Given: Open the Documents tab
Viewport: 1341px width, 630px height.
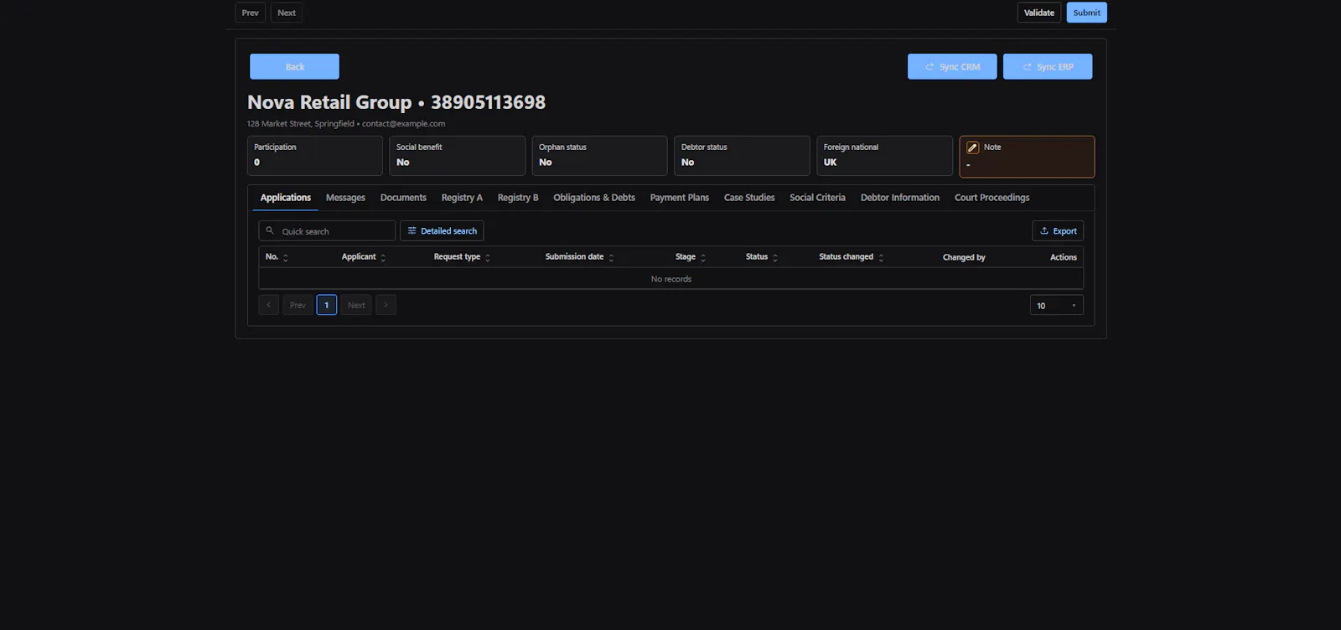Looking at the screenshot, I should pyautogui.click(x=403, y=198).
